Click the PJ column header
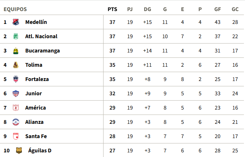 [x=130, y=9]
